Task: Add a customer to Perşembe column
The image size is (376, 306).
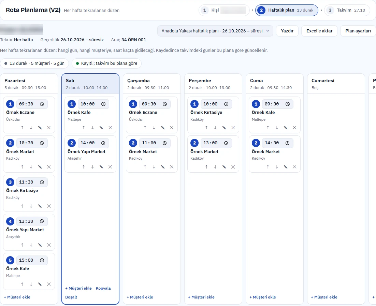Action: coord(201,297)
